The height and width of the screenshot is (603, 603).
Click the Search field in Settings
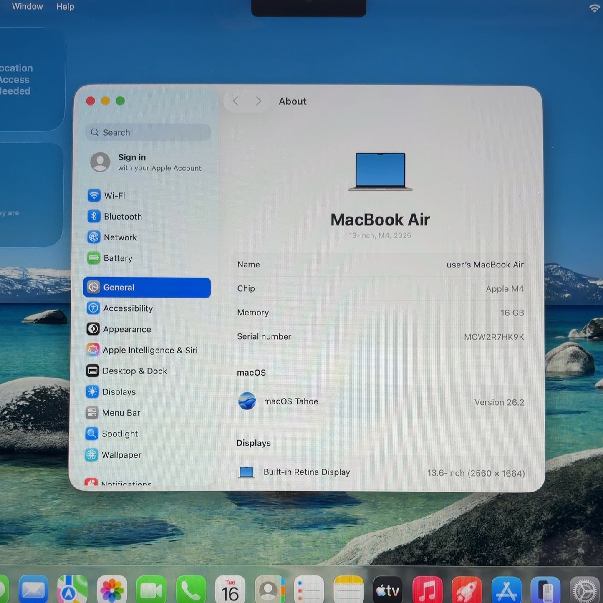tap(148, 132)
